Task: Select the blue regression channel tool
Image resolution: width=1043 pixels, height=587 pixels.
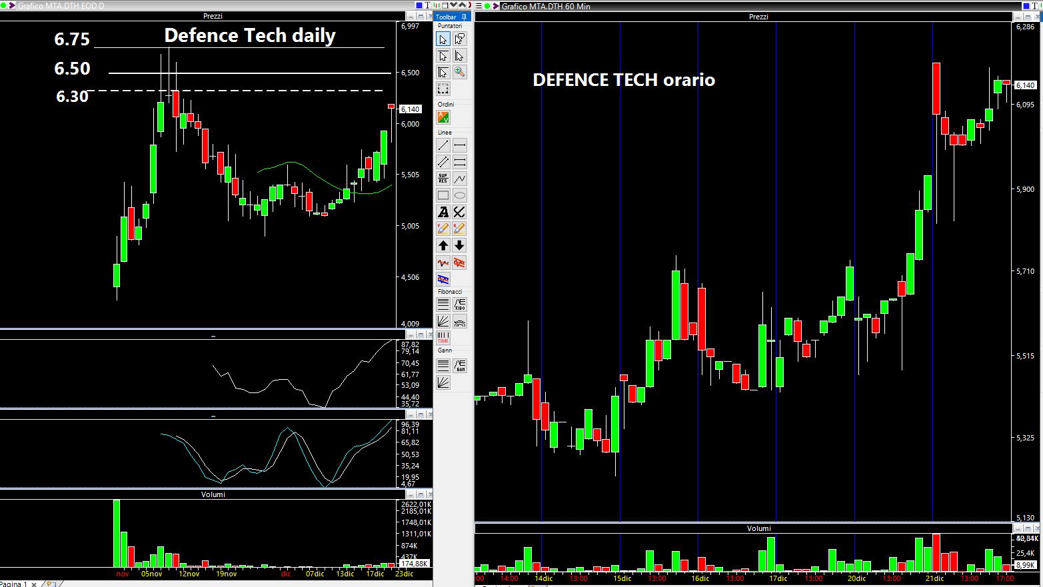Action: (x=443, y=279)
